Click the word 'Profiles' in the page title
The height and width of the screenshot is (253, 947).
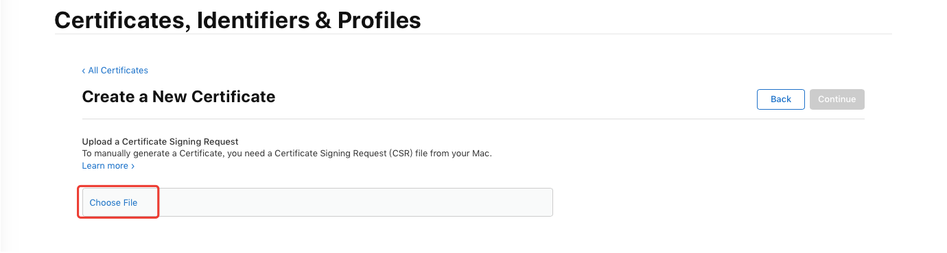tap(379, 21)
